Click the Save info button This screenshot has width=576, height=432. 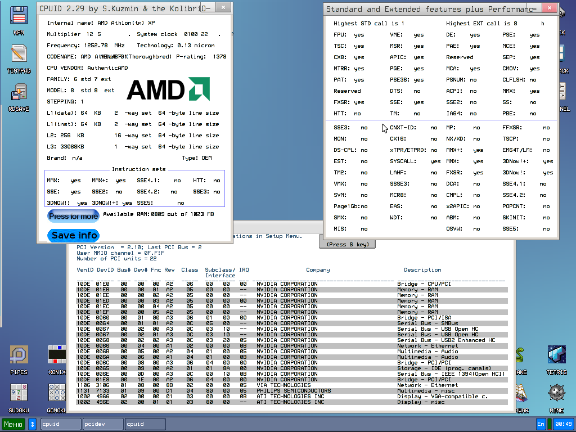point(73,235)
